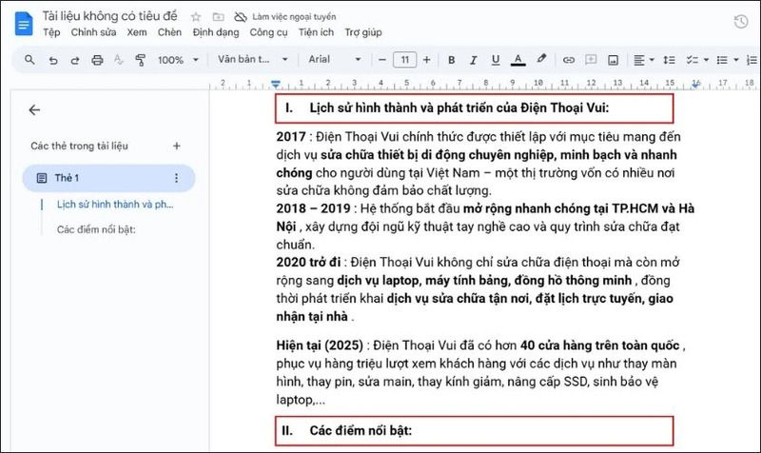The image size is (761, 453).
Task: Star the document title
Action: click(x=196, y=17)
